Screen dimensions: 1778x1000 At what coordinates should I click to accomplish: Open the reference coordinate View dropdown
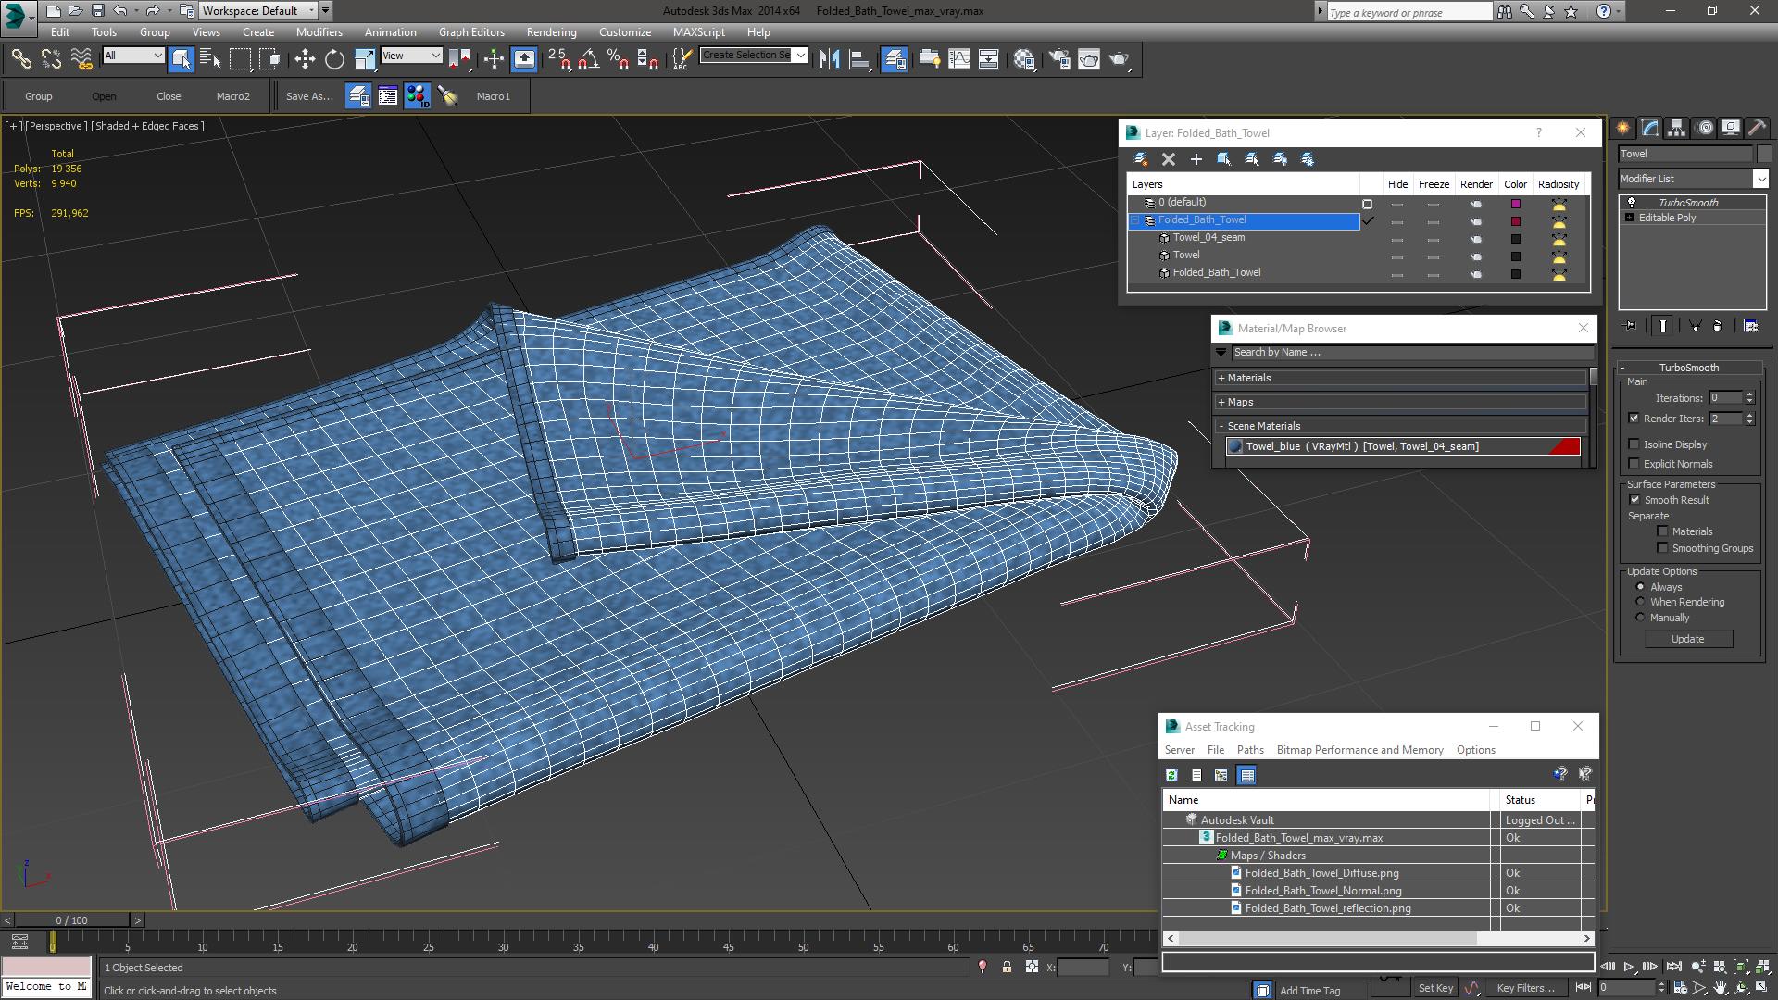pos(411,56)
